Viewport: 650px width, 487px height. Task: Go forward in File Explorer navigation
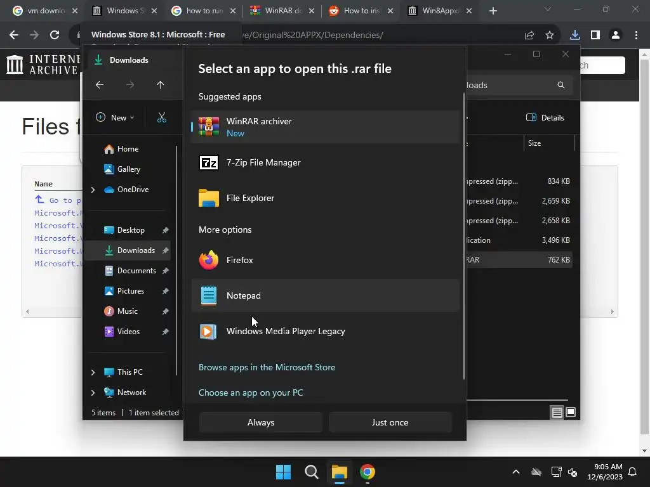(x=130, y=85)
